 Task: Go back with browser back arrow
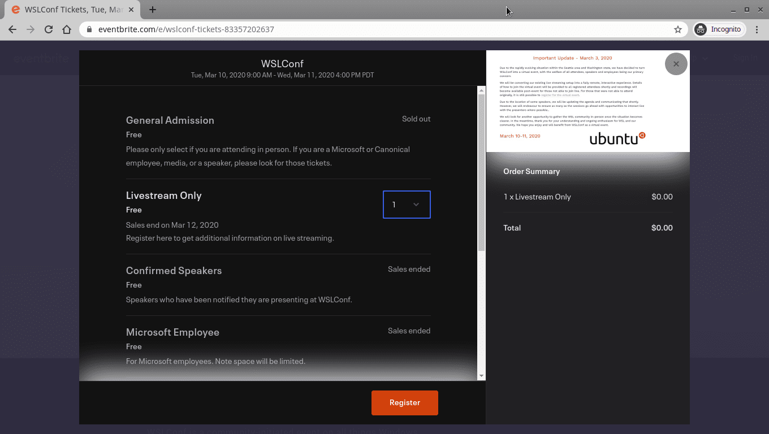point(12,29)
